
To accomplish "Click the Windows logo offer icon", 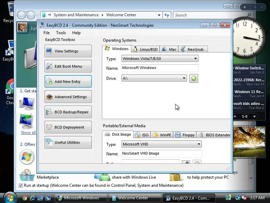I will click(x=27, y=157).
